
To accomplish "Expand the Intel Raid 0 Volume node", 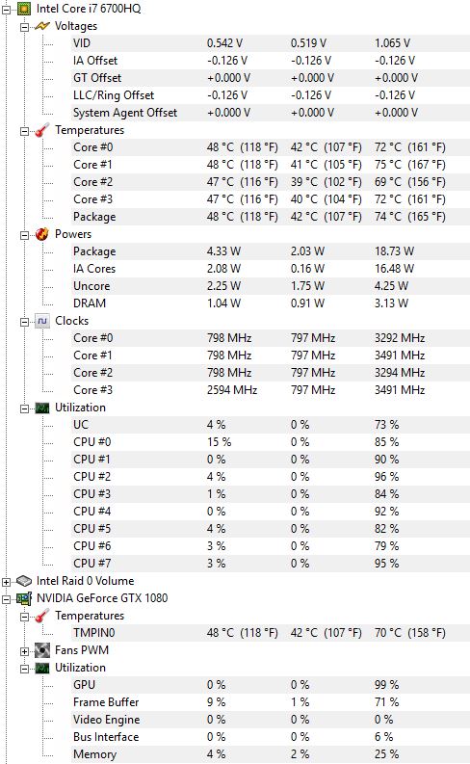I will click(x=6, y=582).
